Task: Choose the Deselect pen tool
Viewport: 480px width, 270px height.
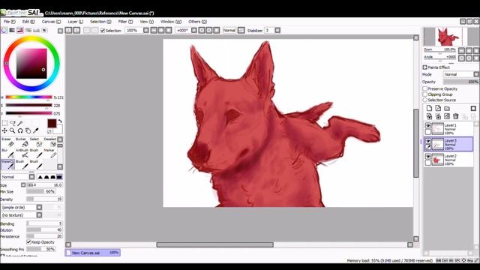Action: pyautogui.click(x=50, y=142)
